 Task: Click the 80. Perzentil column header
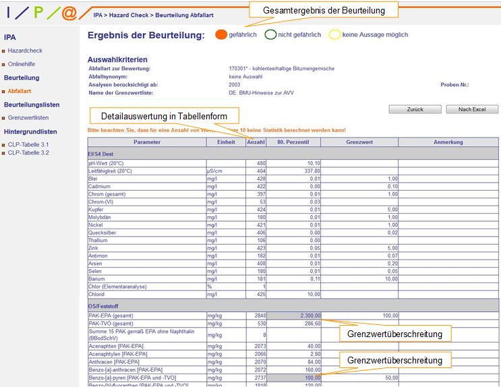tap(293, 142)
